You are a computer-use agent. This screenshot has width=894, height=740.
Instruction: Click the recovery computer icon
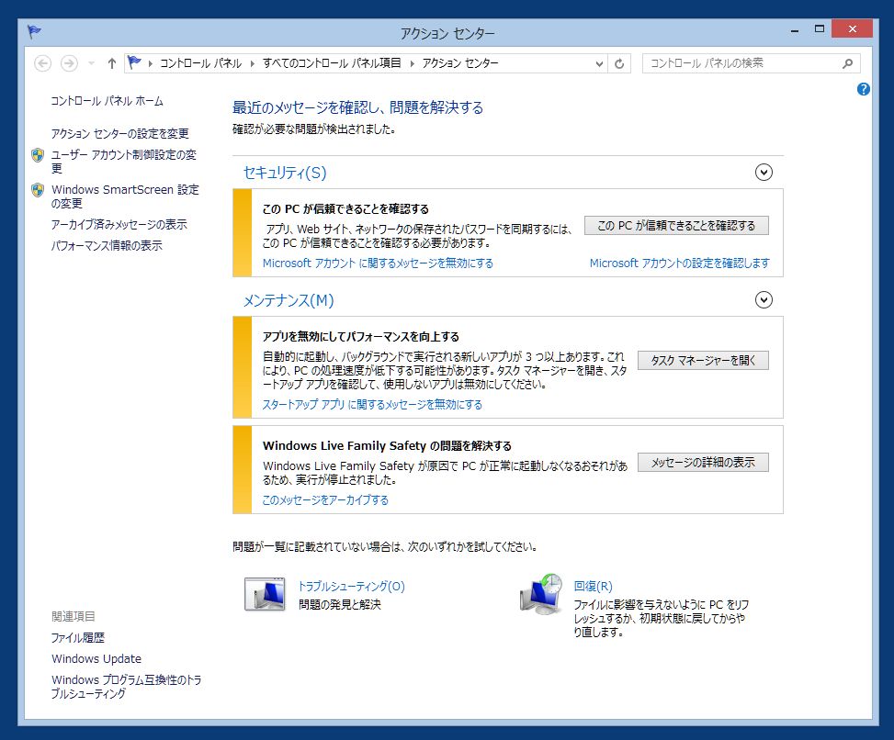(541, 594)
